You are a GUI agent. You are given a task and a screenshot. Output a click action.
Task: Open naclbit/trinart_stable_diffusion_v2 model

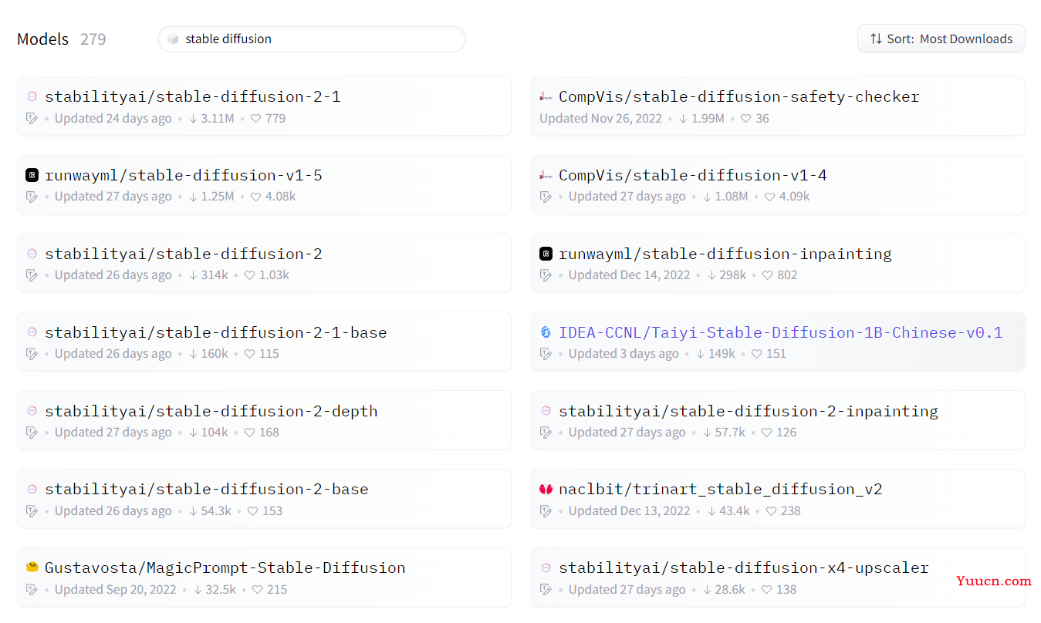(x=778, y=499)
